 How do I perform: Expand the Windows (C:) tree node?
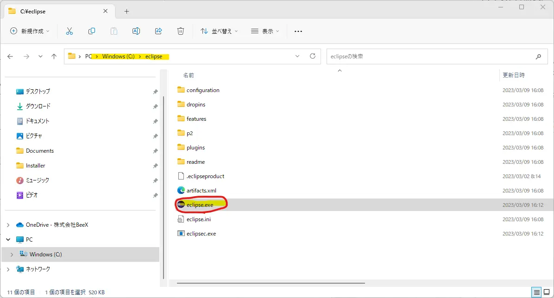12,254
